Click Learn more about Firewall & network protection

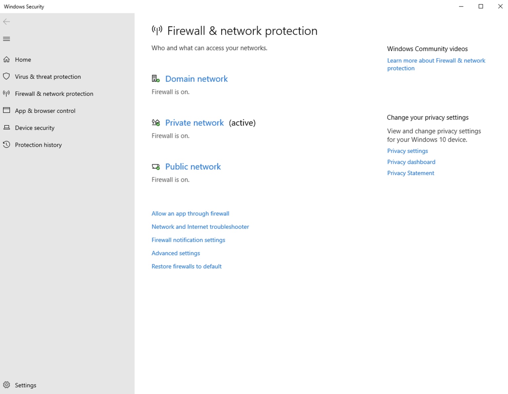436,64
